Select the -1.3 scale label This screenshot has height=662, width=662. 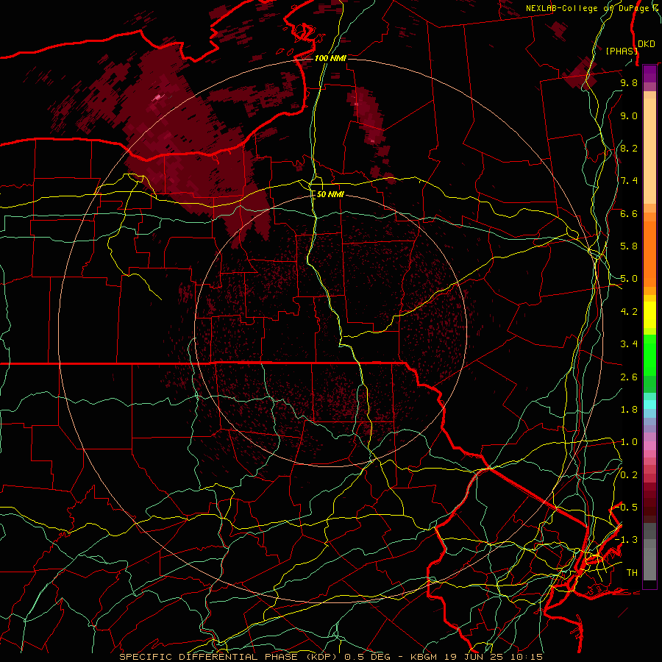[627, 540]
